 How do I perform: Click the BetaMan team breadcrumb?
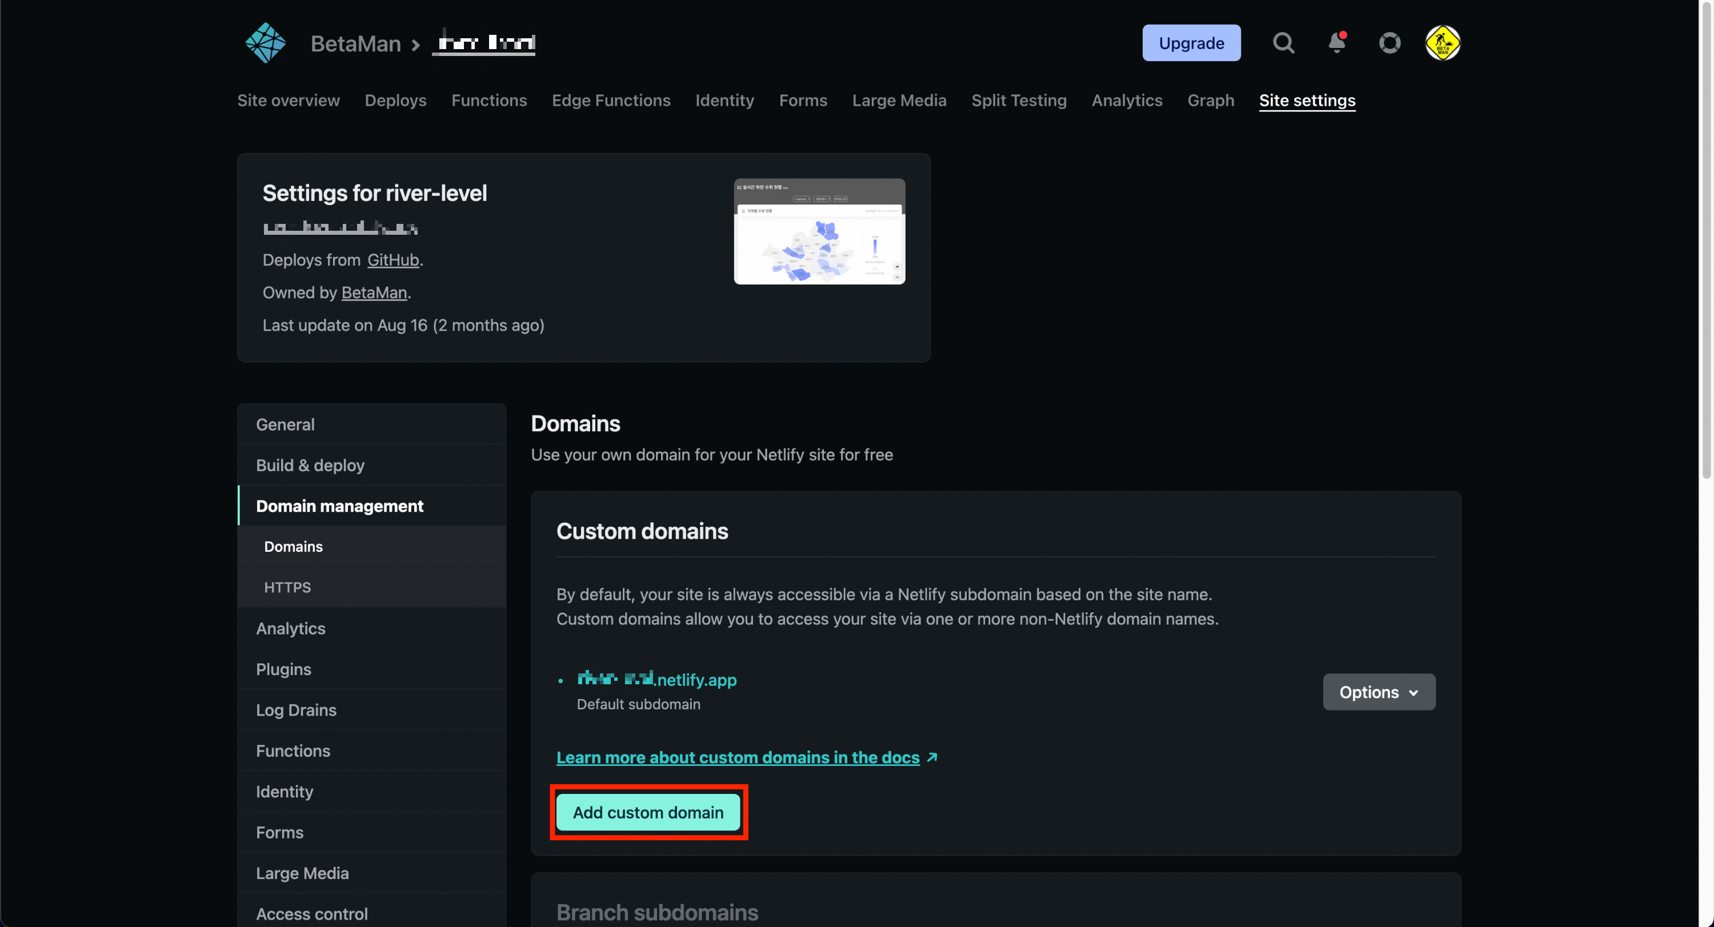pyautogui.click(x=355, y=44)
